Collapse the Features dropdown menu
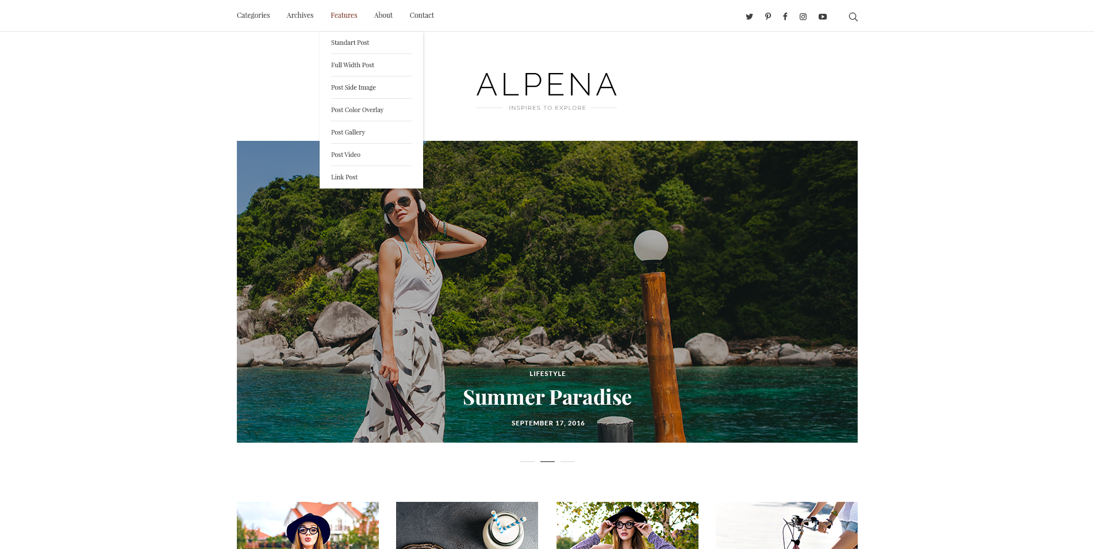Viewport: 1094px width, 549px height. [x=344, y=16]
